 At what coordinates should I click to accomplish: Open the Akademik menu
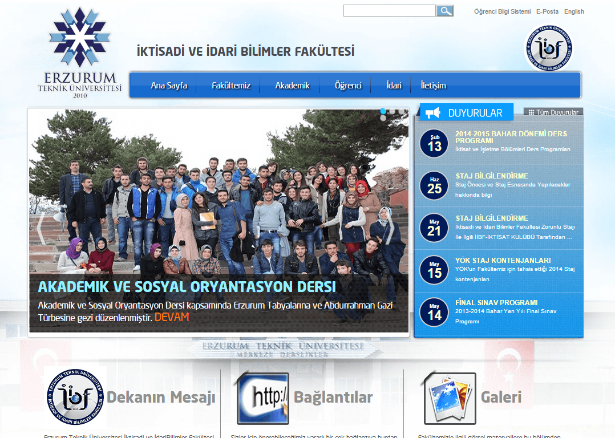click(x=293, y=86)
